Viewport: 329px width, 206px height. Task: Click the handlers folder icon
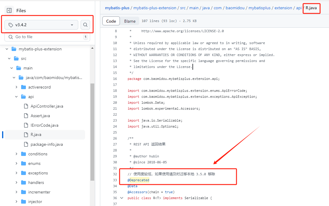tap(23, 182)
